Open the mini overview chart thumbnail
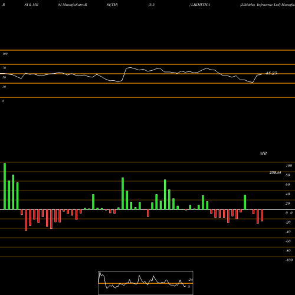The width and height of the screenshot is (295, 295). 146,283
